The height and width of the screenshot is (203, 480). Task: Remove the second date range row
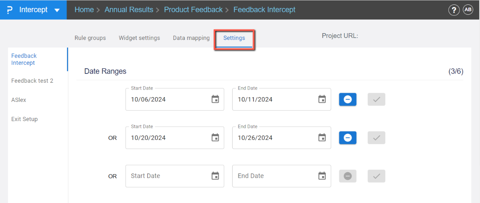[x=348, y=138]
